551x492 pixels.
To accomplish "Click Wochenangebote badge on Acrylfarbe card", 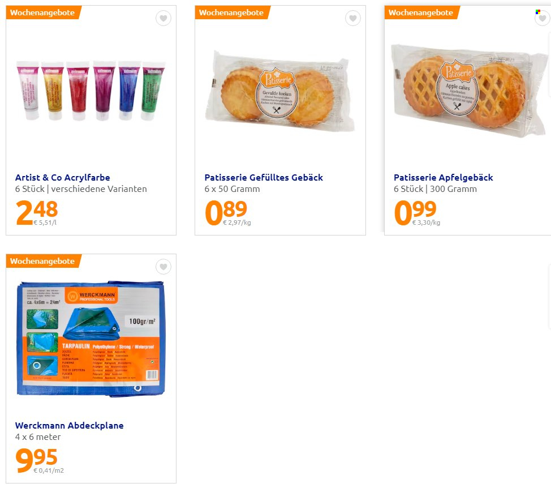I will click(x=43, y=12).
